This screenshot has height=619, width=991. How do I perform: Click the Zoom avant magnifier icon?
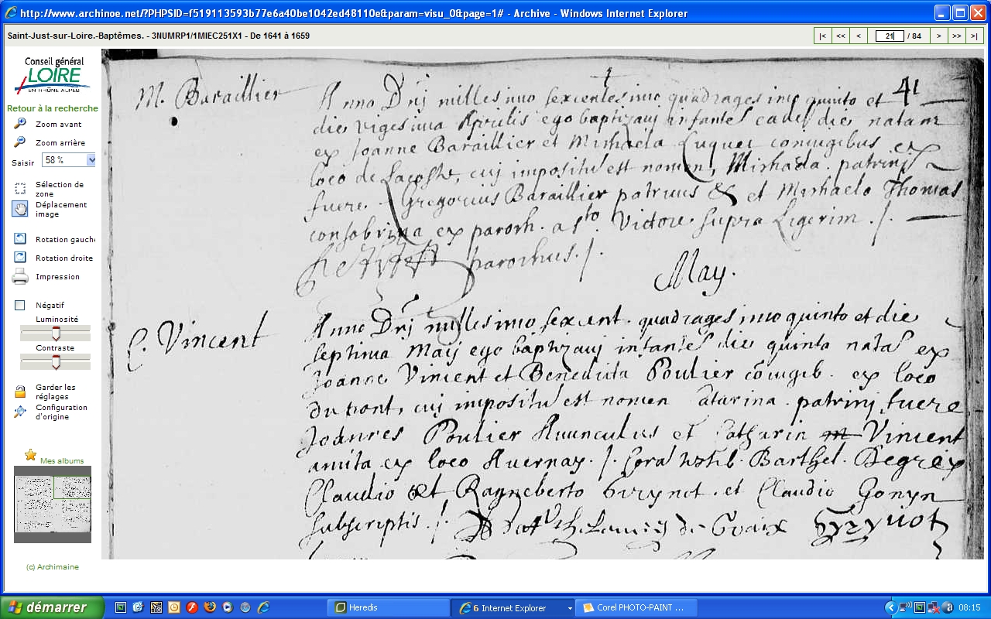(20, 124)
